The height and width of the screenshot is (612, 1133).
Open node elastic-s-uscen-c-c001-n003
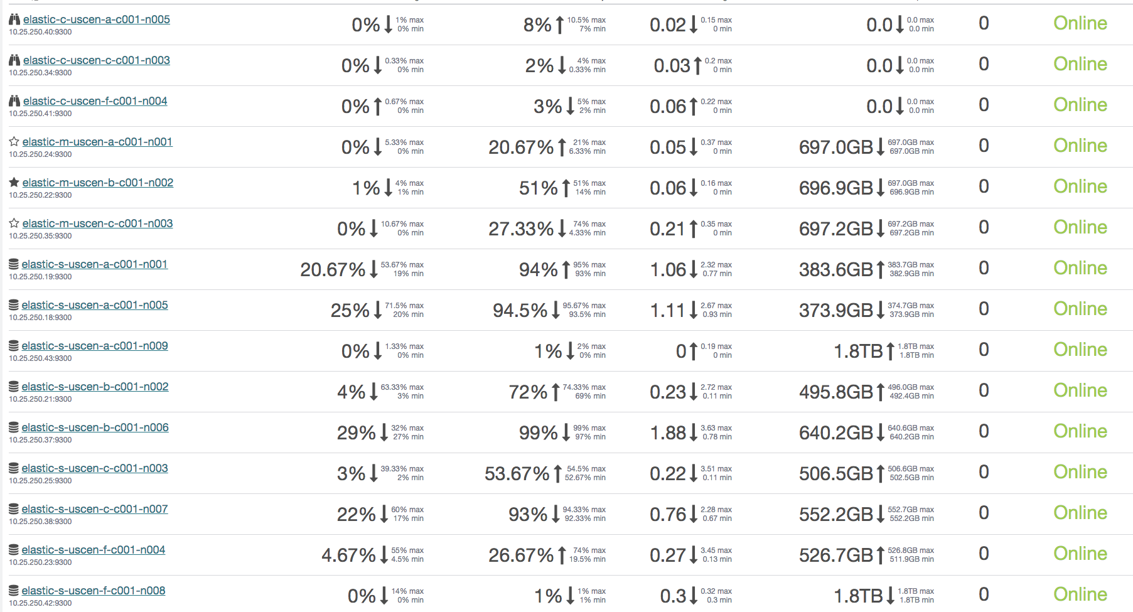pos(95,468)
